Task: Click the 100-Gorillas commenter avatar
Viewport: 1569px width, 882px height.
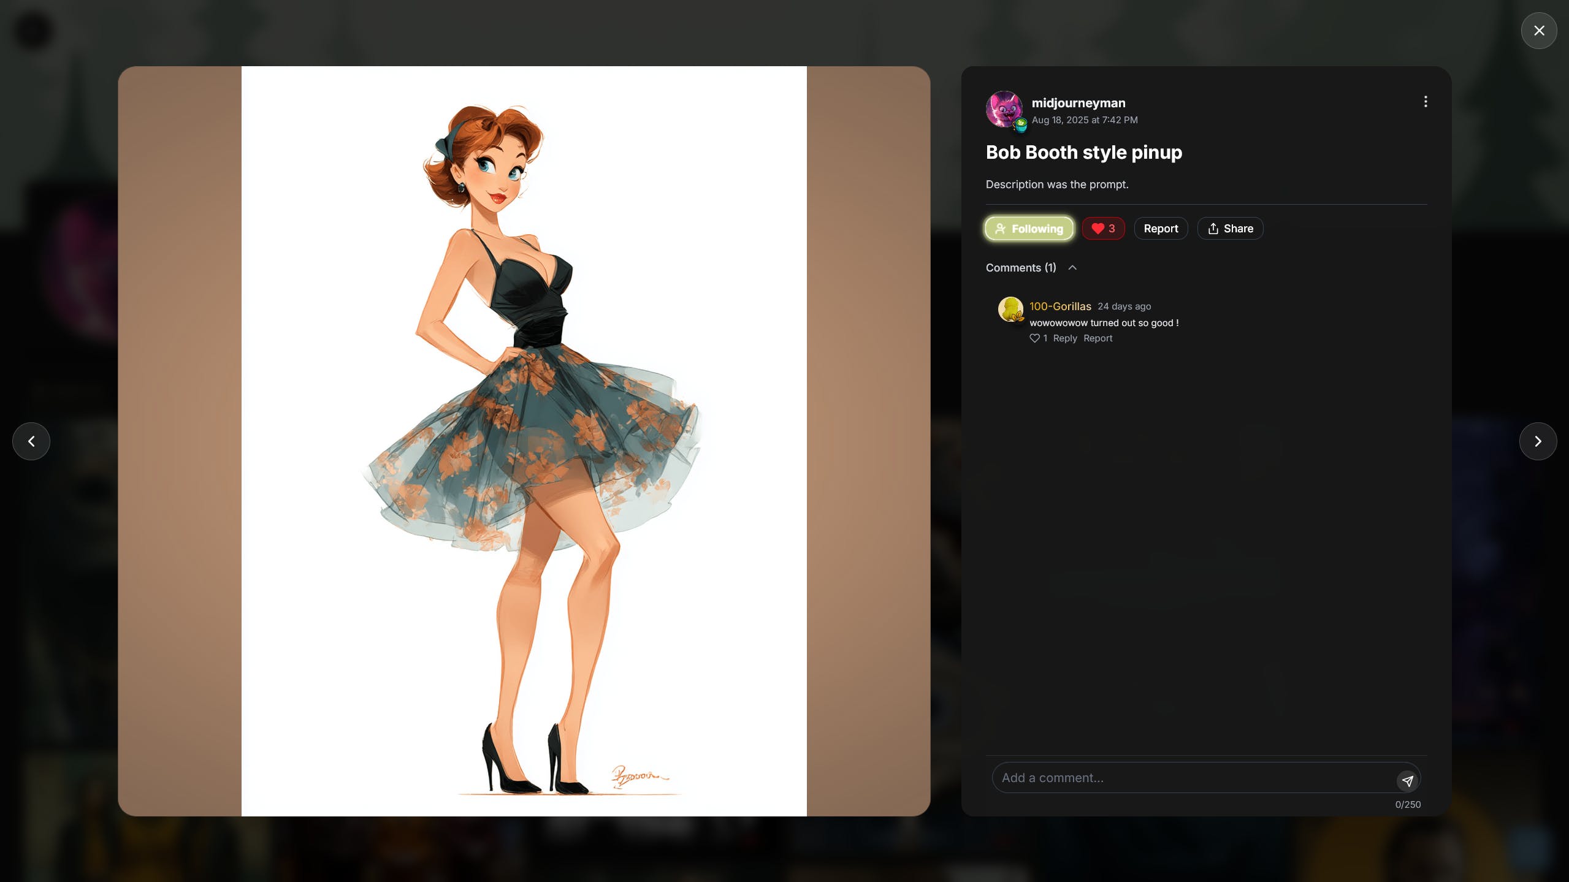Action: 1010,309
